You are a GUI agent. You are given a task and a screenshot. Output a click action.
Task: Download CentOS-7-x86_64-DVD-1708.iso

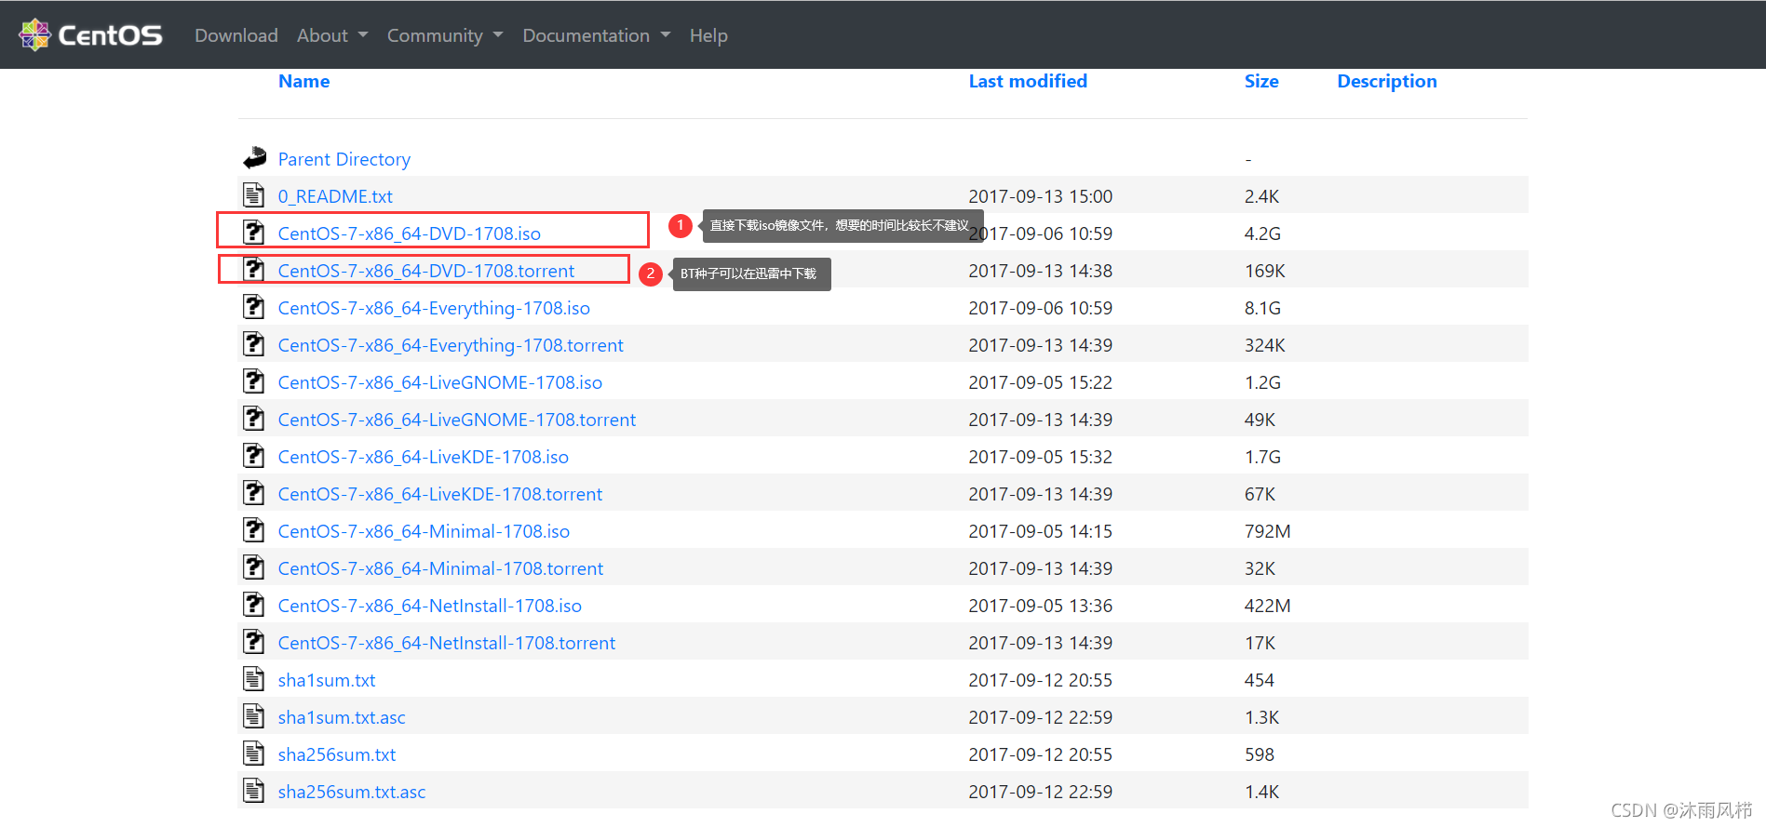(410, 233)
